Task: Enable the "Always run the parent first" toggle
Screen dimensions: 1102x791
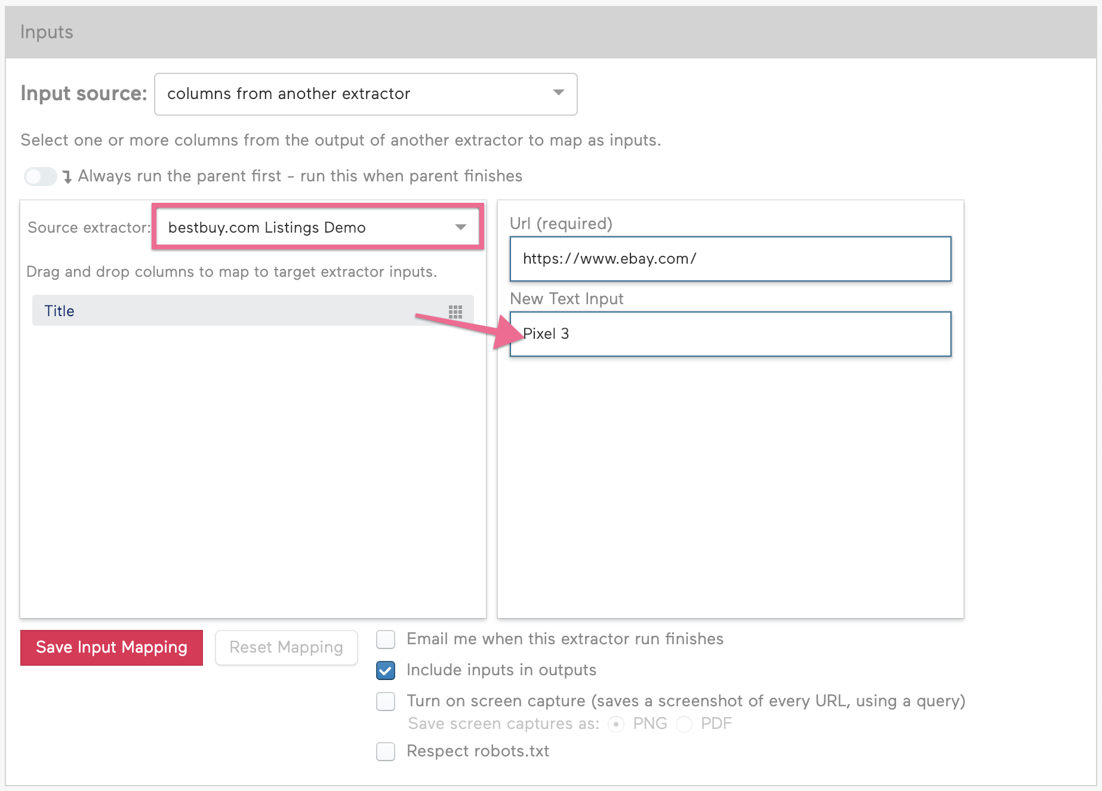Action: coord(40,176)
